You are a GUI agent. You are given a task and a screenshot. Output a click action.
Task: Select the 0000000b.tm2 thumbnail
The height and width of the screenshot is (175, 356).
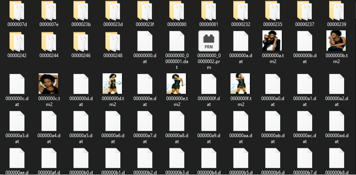click(336, 41)
